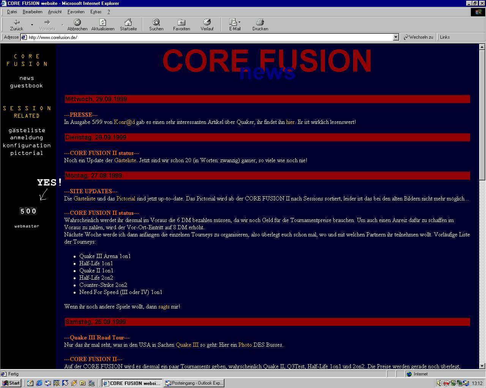The height and width of the screenshot is (388, 486).
Task: Click the Wechseln zu go button
Action: click(x=418, y=37)
